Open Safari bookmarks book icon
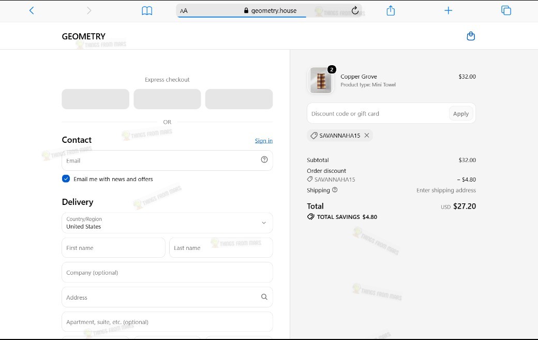This screenshot has width=538, height=340. [x=147, y=11]
